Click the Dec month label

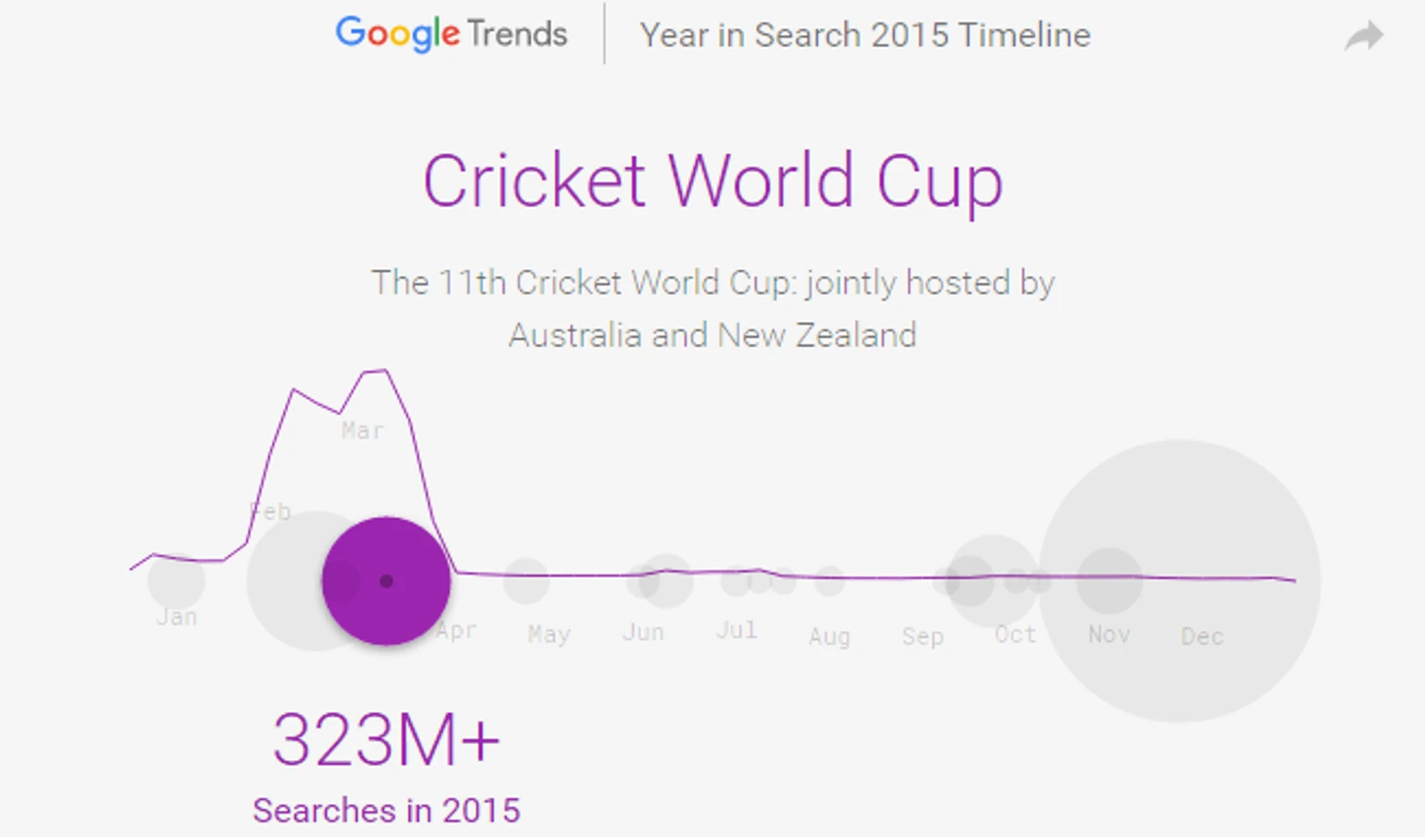pyautogui.click(x=1201, y=636)
